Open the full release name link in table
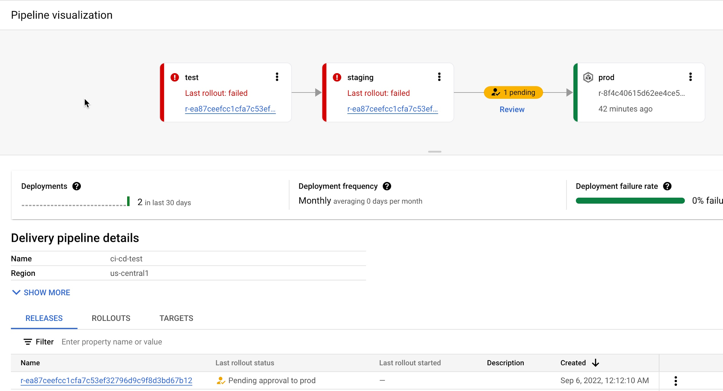 (x=106, y=381)
